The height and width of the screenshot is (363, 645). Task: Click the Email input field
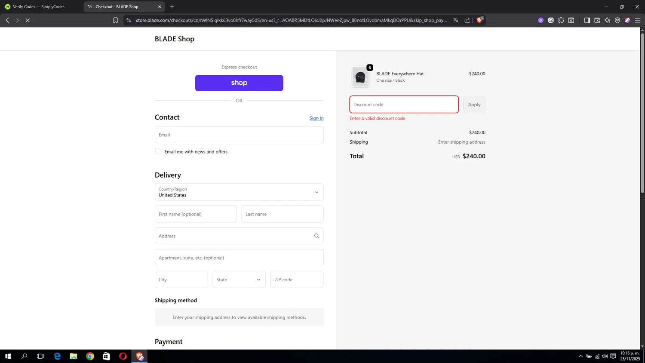pyautogui.click(x=239, y=135)
